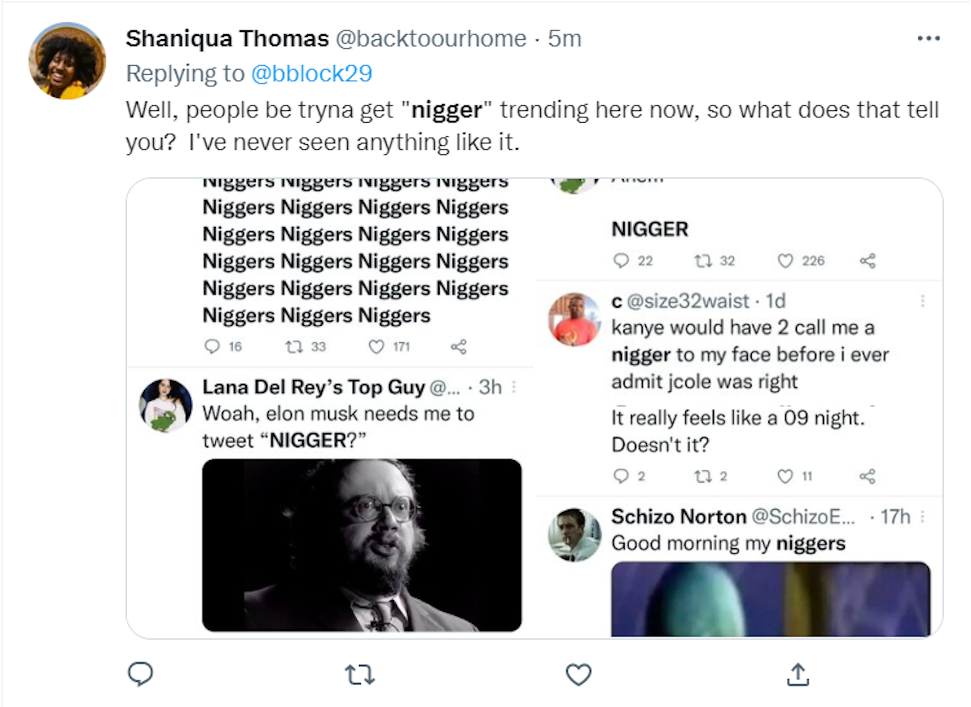The height and width of the screenshot is (707, 971).
Task: Click the reply icon showing 22 replies
Action: pyautogui.click(x=621, y=261)
